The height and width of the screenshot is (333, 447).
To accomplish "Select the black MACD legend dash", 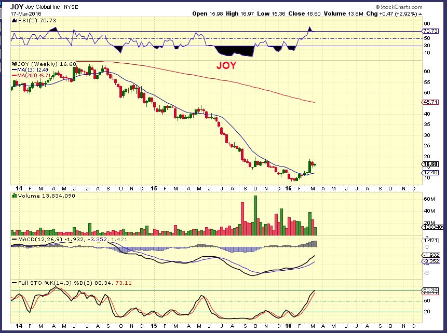I will pyautogui.click(x=14, y=239).
